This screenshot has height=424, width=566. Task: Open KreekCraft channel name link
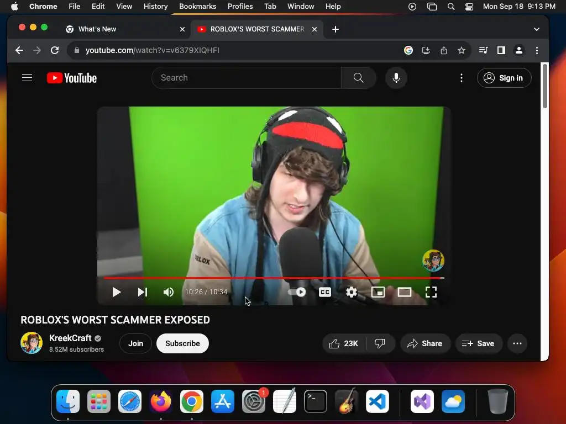pyautogui.click(x=70, y=338)
